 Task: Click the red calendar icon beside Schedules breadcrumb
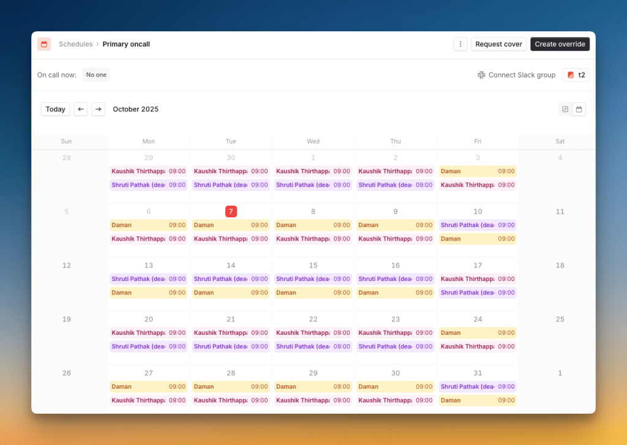coord(43,44)
